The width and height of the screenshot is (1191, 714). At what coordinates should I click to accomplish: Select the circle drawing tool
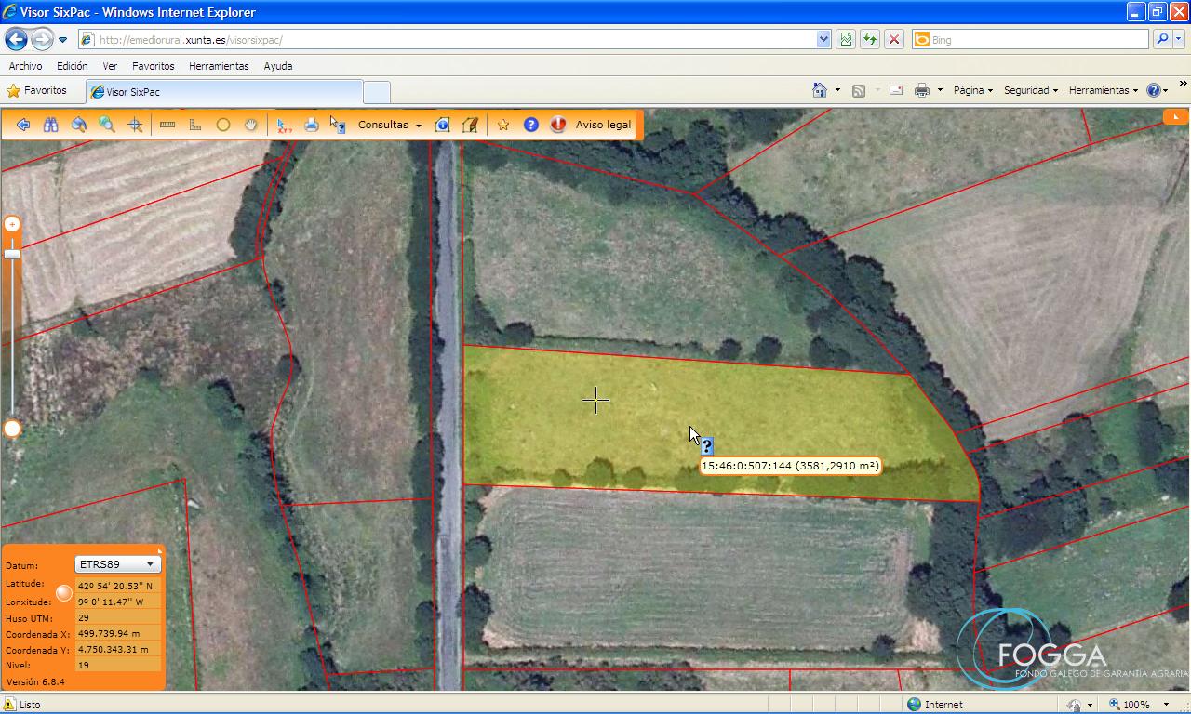[x=223, y=125]
